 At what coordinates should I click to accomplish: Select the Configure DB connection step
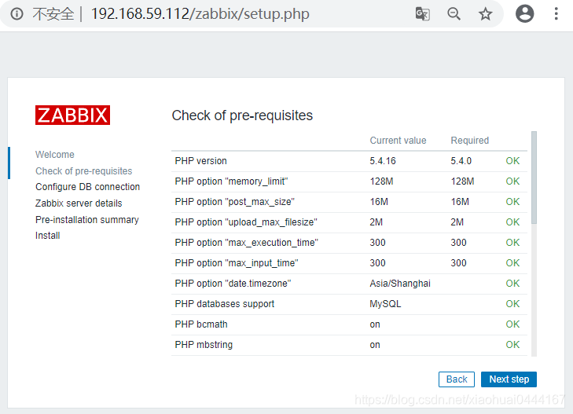(88, 186)
